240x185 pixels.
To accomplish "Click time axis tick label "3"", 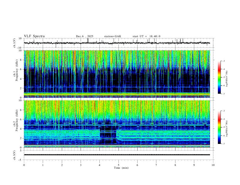I will 81,165.
